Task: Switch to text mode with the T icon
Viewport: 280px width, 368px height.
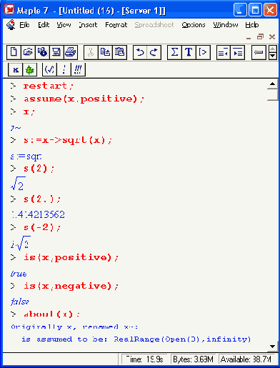Action: pos(189,52)
